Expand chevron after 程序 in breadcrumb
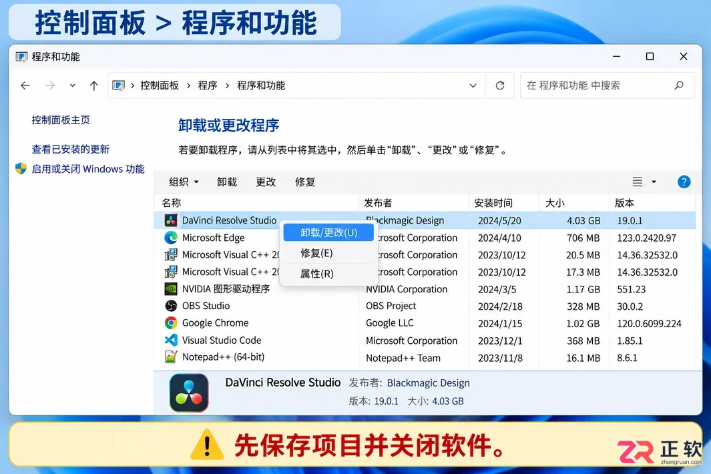The width and height of the screenshot is (711, 474). point(227,85)
